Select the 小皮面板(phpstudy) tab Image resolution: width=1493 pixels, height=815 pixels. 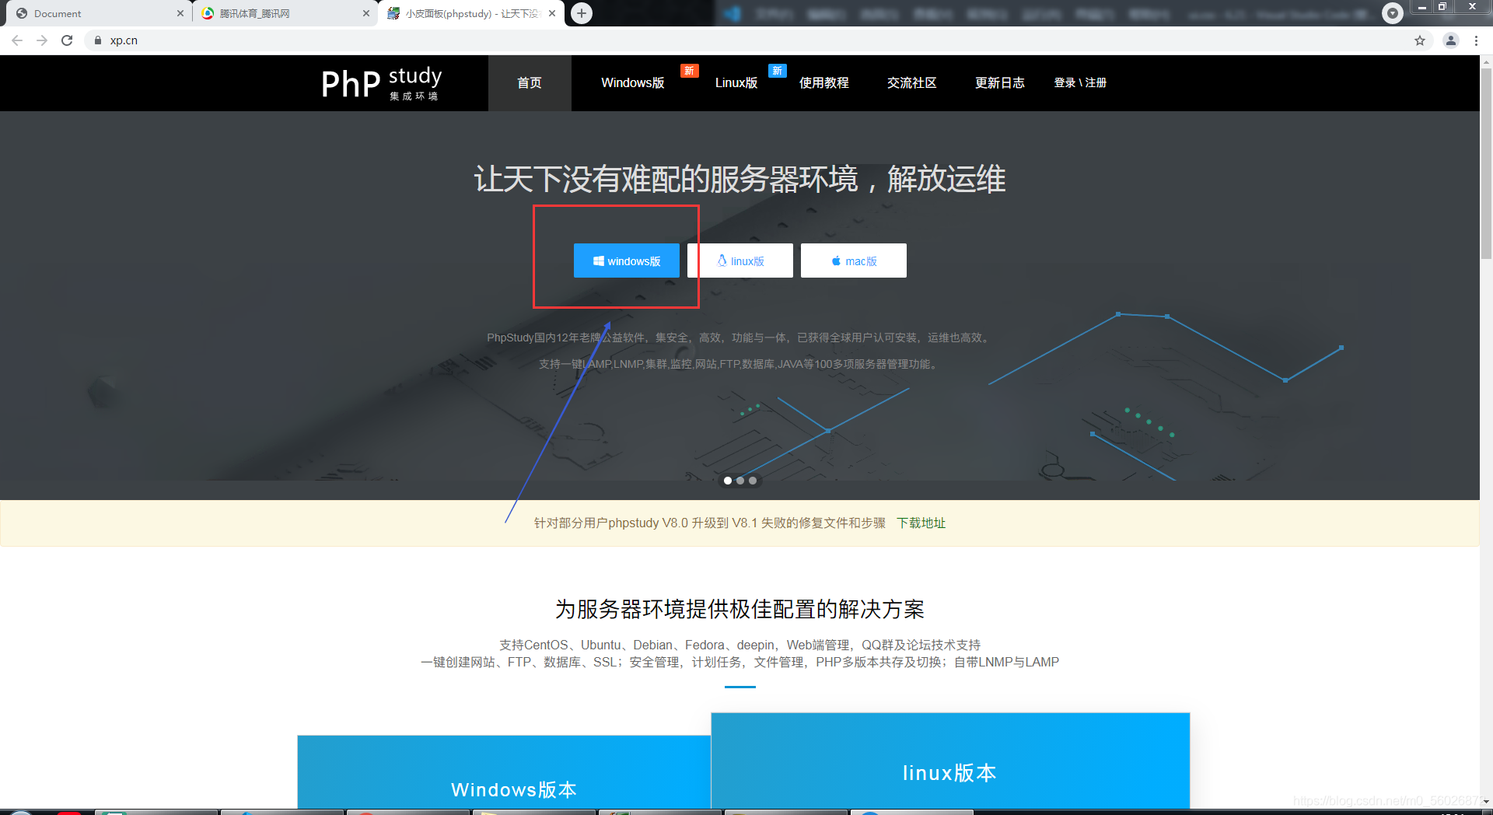coord(471,13)
